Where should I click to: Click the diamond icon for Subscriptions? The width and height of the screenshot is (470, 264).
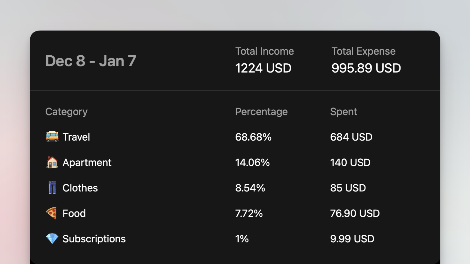(x=52, y=239)
